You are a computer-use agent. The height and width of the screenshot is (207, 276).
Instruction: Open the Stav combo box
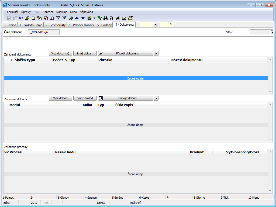[272, 32]
